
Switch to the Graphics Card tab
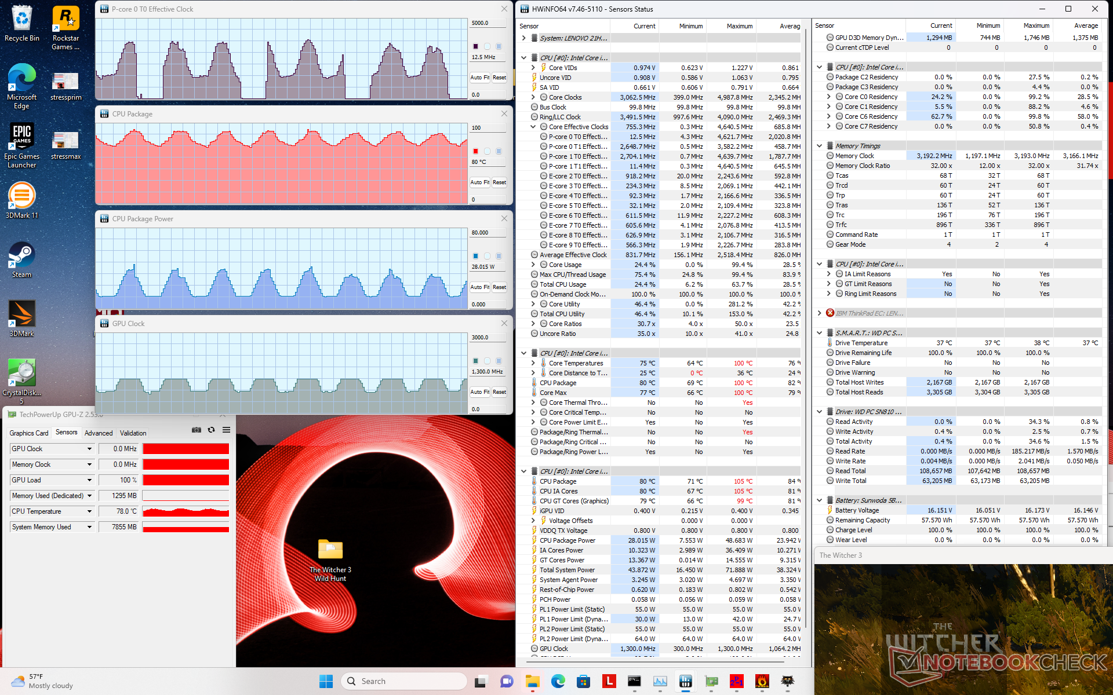[29, 433]
